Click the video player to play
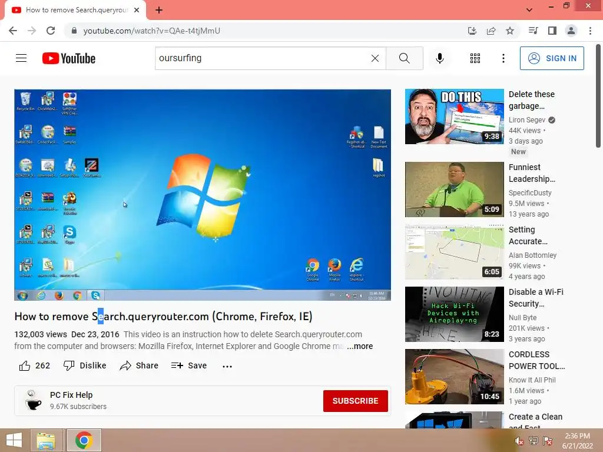 (203, 195)
